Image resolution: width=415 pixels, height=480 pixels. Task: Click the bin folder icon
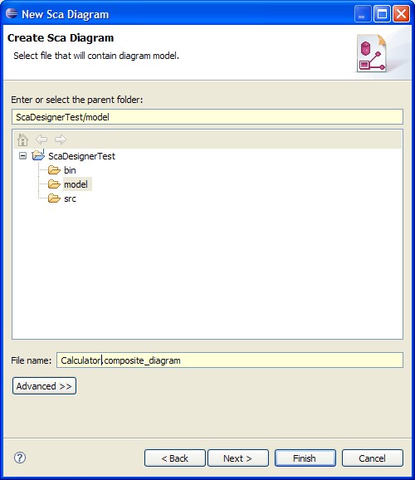(54, 170)
